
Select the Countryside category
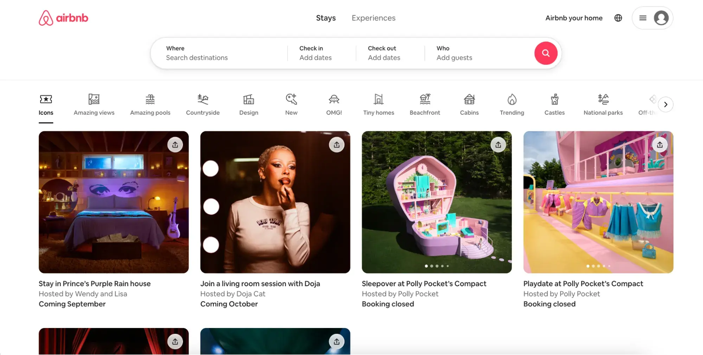203,105
